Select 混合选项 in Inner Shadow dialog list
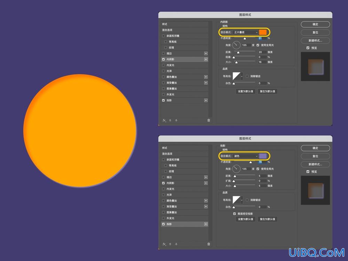This screenshot has width=348, height=261. pyautogui.click(x=185, y=30)
